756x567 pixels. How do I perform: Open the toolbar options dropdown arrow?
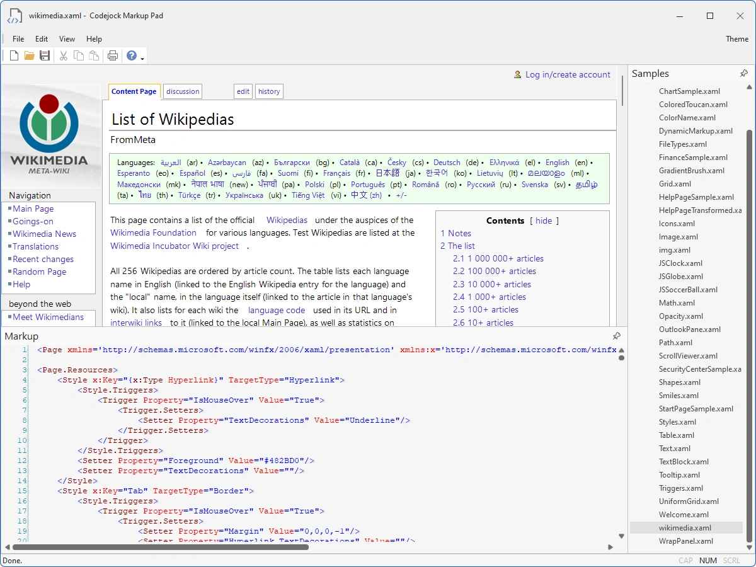(142, 59)
